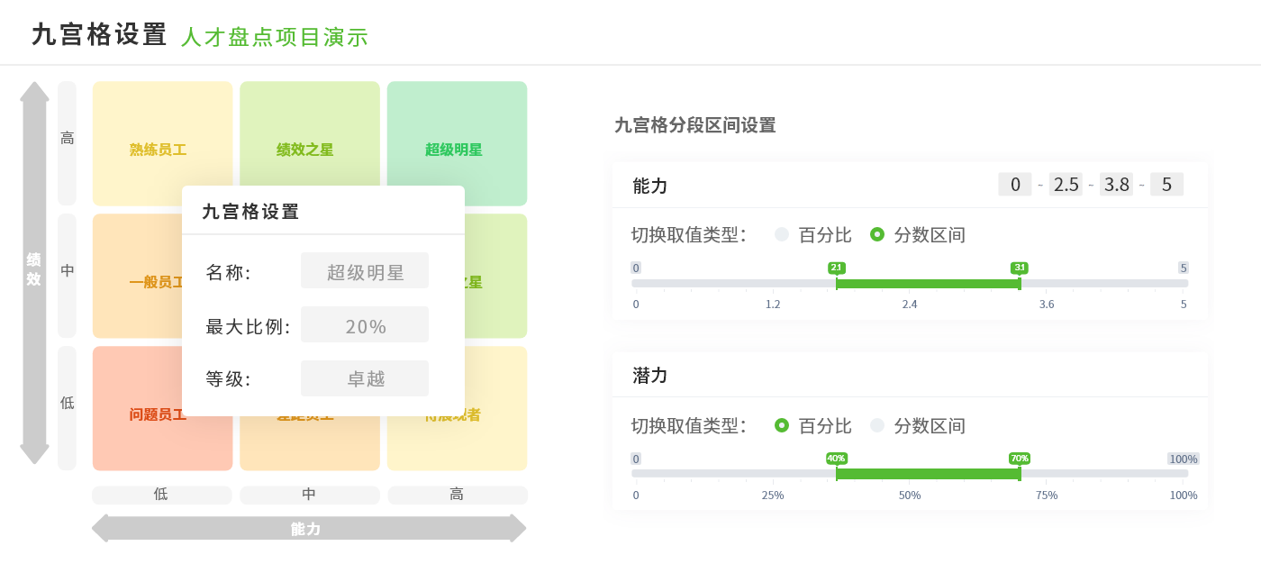1261x564 pixels.
Task: Click the 名称 input showing 超级明星
Action: (365, 269)
